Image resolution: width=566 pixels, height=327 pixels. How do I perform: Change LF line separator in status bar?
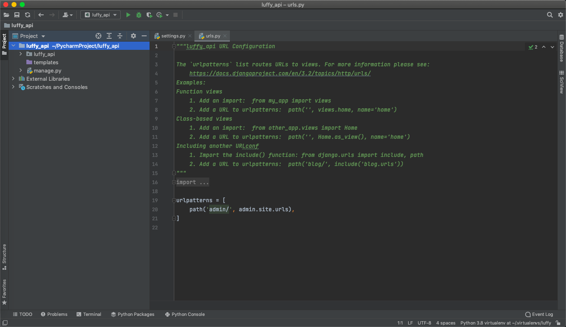tap(410, 323)
